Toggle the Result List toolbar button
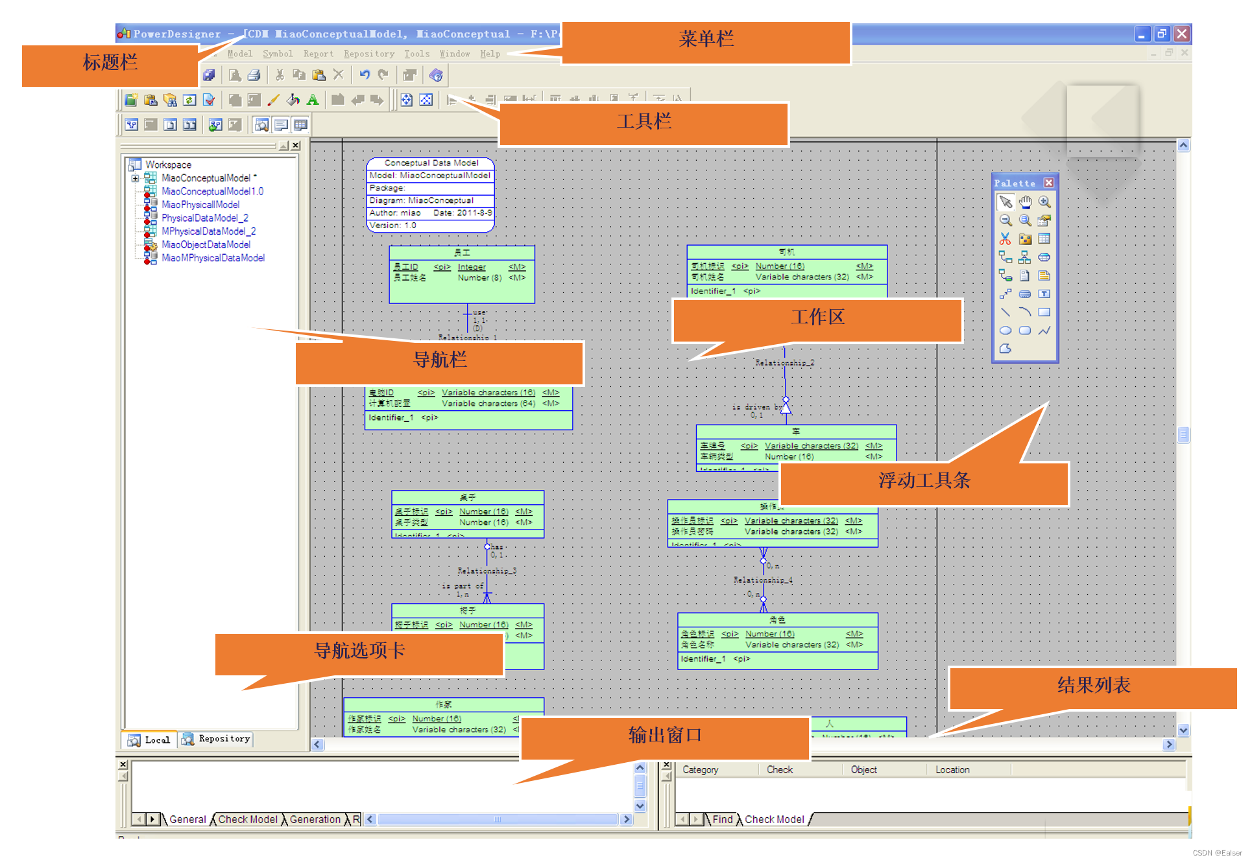The height and width of the screenshot is (862, 1252). point(300,125)
